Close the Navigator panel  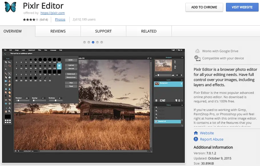[x=182, y=58]
